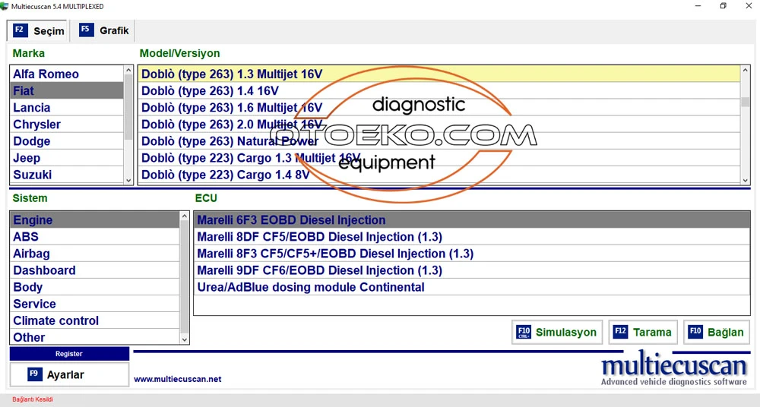The image size is (760, 407).
Task: Select Marelli 6F3 EOBD Diesel Injection ECU
Action: click(472, 220)
